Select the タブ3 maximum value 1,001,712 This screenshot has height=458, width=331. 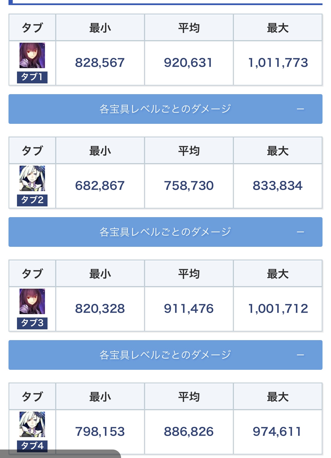click(x=278, y=309)
